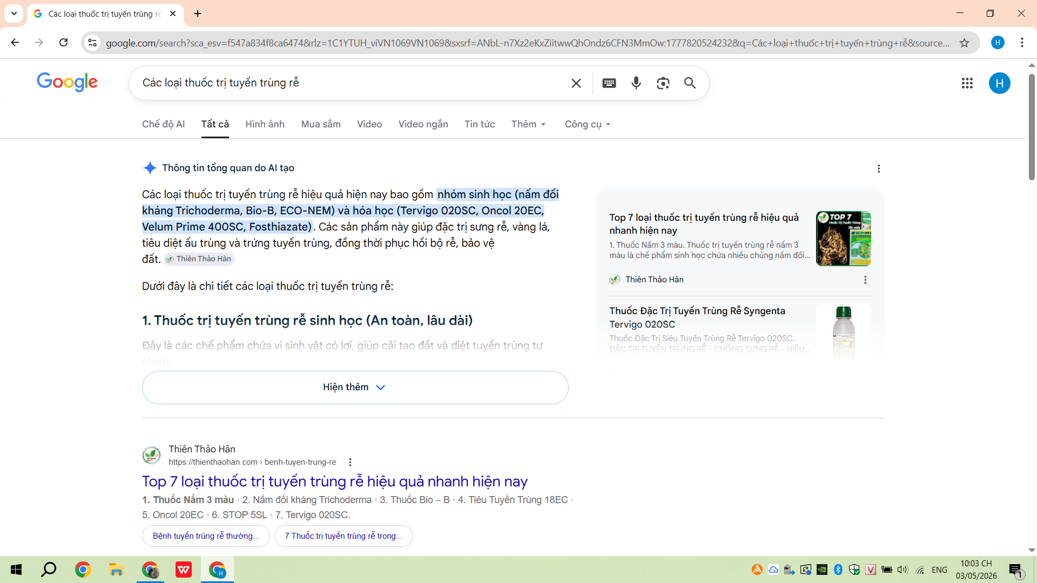Click the source name under Top 7 card
The height and width of the screenshot is (583, 1037).
[x=655, y=280]
